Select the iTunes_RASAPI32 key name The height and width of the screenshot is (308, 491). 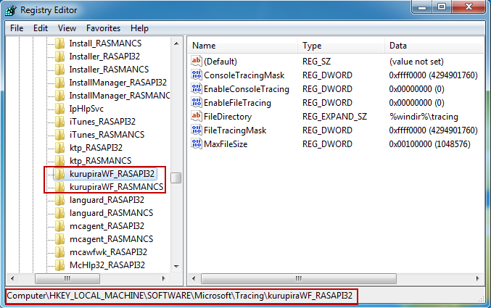(x=102, y=122)
